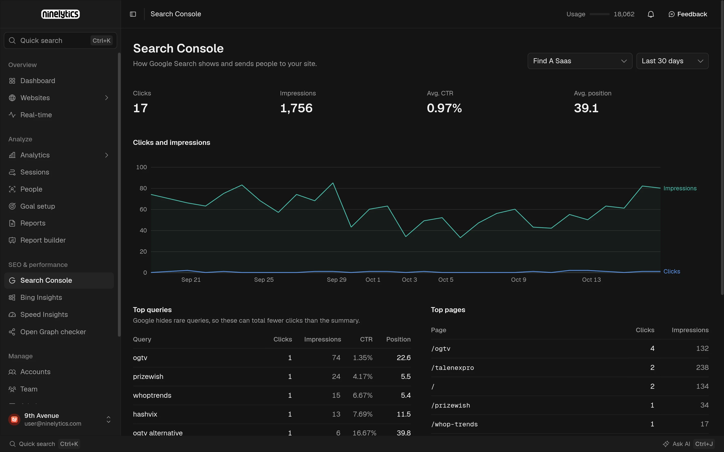Click the Ask AI sparkle icon
This screenshot has height=452, width=724.
click(666, 444)
